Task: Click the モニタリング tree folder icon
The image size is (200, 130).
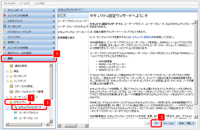Action: coord(11,76)
